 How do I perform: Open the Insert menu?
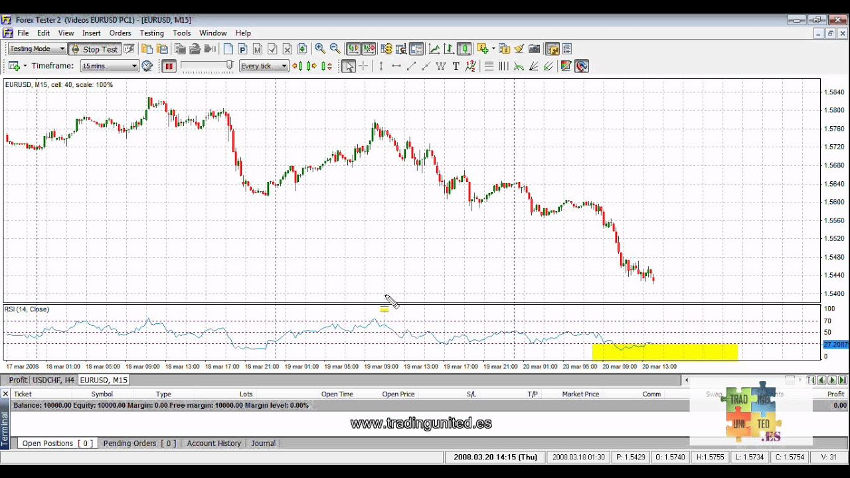coord(92,33)
